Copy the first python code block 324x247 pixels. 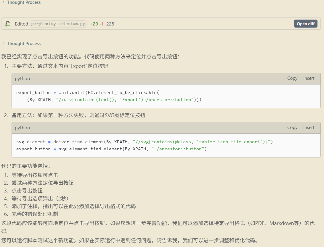[292, 78]
